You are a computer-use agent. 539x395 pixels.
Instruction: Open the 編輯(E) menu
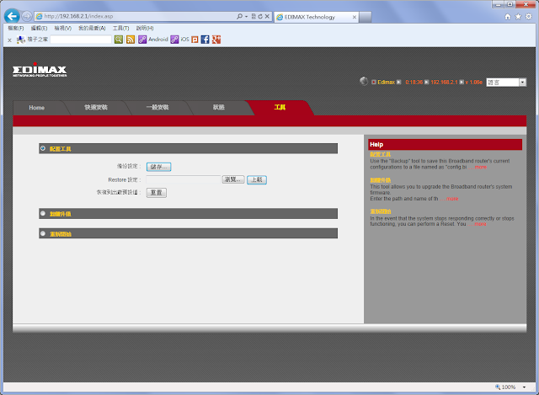(39, 28)
